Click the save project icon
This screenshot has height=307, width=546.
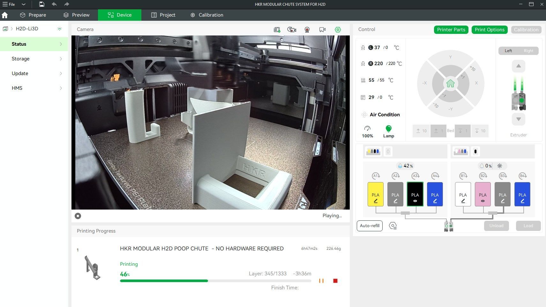(x=42, y=4)
